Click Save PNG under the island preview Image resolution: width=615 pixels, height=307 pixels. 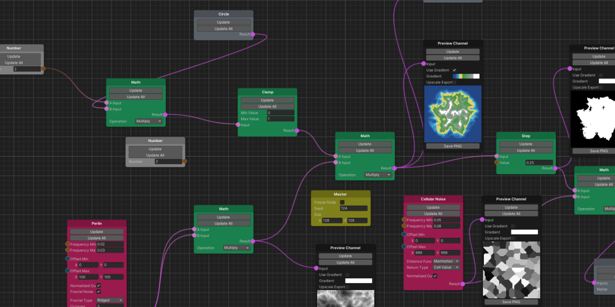pyautogui.click(x=453, y=146)
